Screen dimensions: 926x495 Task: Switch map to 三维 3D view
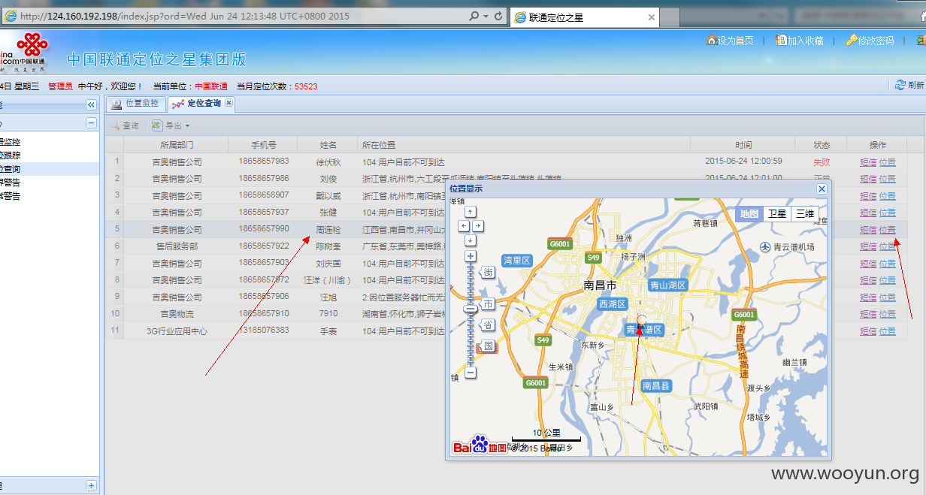[805, 213]
